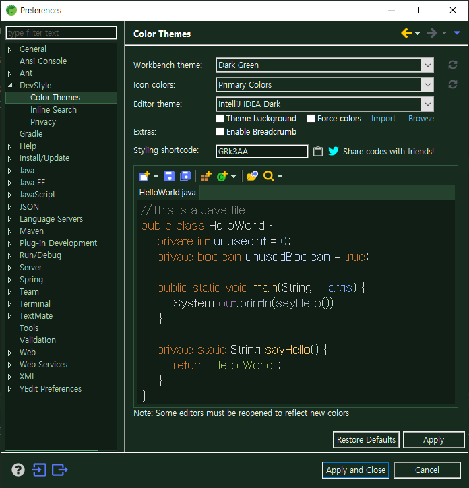The width and height of the screenshot is (469, 488).
Task: Expand the Run/Debug tree node
Action: (9, 255)
